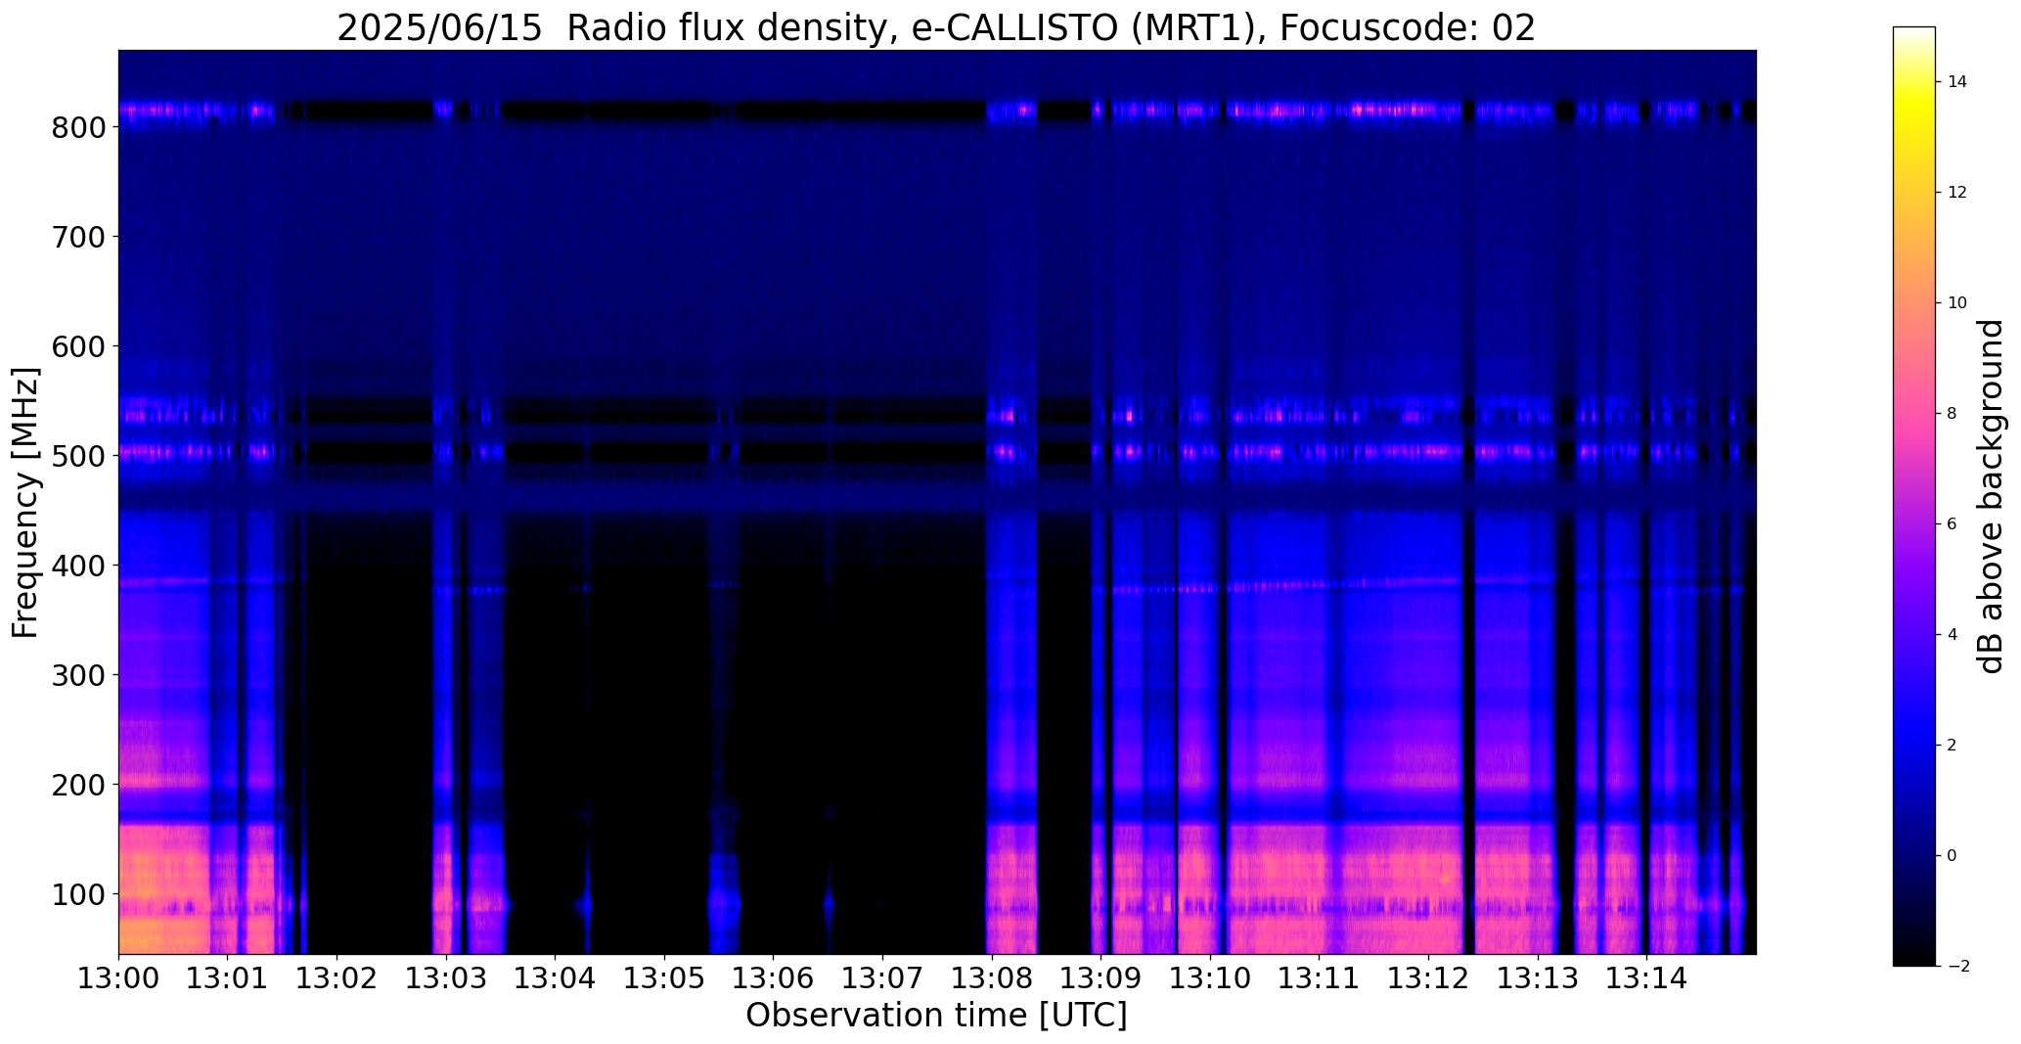Click the 13:06 time tick label

(x=774, y=979)
